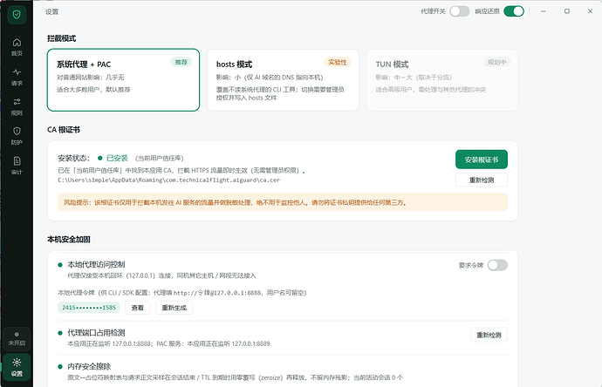This screenshot has width=602, height=387.
Task: Toggle the 代理开关 proxy switch
Action: (460, 11)
